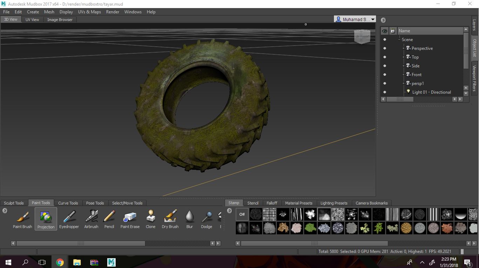Activate the Paint Erase tool
The height and width of the screenshot is (268, 479).
(x=130, y=219)
